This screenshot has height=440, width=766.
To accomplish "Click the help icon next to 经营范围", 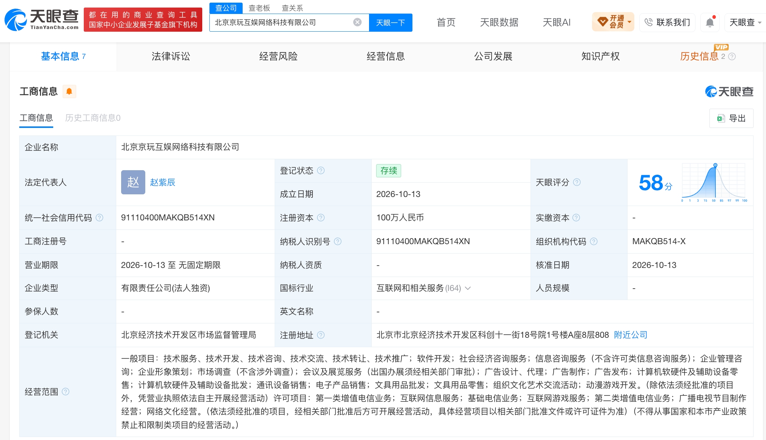I will click(x=66, y=392).
